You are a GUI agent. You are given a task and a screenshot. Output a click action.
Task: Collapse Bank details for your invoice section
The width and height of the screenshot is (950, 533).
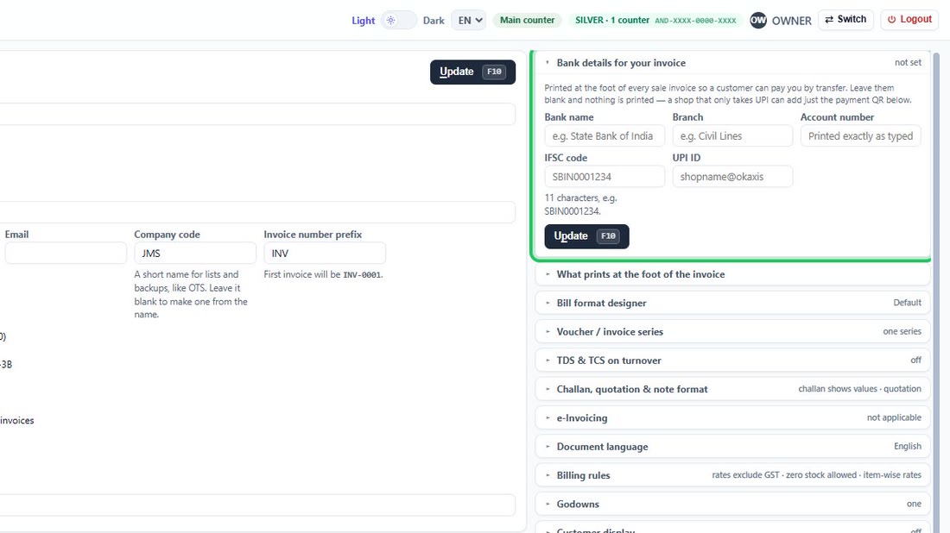point(733,63)
